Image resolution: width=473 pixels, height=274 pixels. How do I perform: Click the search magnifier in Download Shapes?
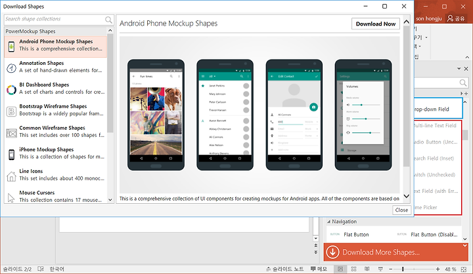(x=108, y=20)
